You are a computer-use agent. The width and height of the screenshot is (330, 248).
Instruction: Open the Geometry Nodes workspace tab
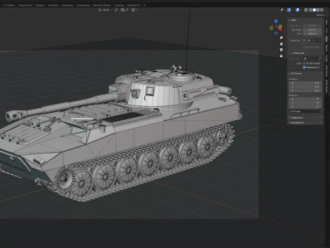click(x=102, y=5)
